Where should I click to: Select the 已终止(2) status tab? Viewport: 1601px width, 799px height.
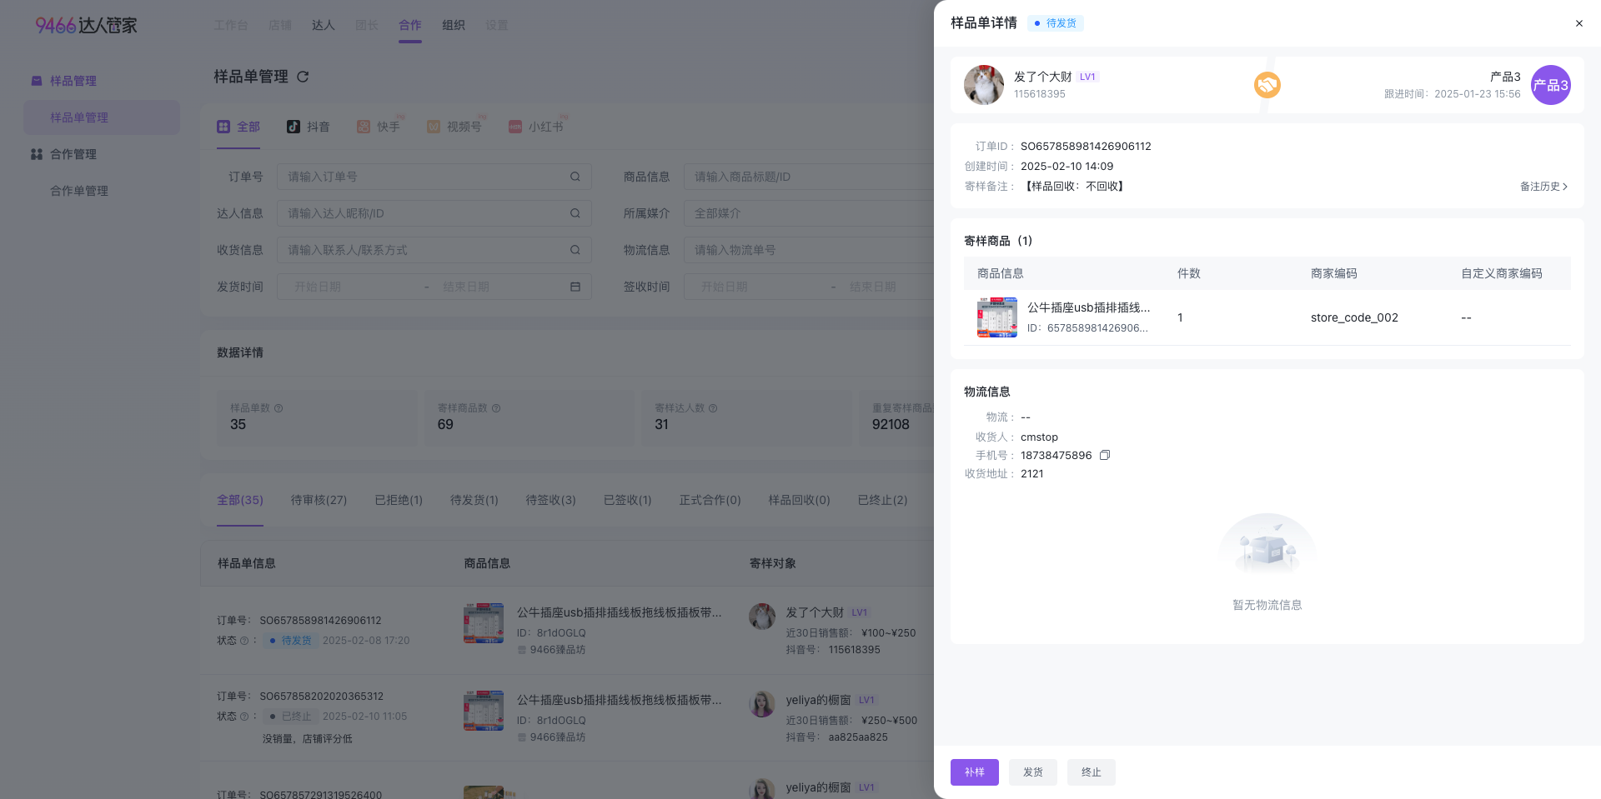[882, 500]
